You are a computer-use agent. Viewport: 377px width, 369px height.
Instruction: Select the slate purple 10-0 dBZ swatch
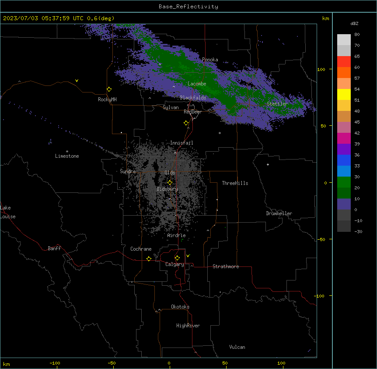344,204
